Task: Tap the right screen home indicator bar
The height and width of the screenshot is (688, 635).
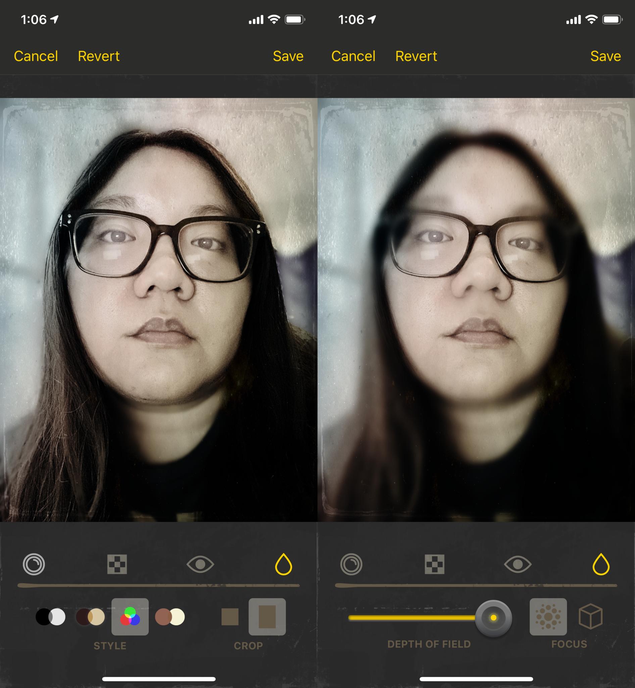Action: pyautogui.click(x=476, y=679)
